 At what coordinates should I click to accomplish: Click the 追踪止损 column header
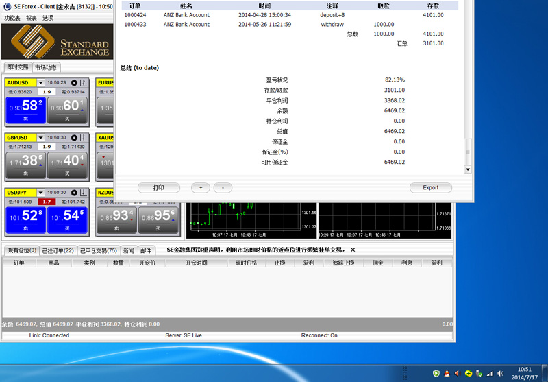click(344, 263)
